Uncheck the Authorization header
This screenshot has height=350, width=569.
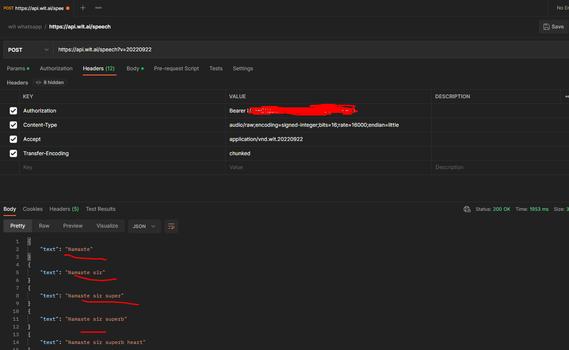[x=13, y=110]
